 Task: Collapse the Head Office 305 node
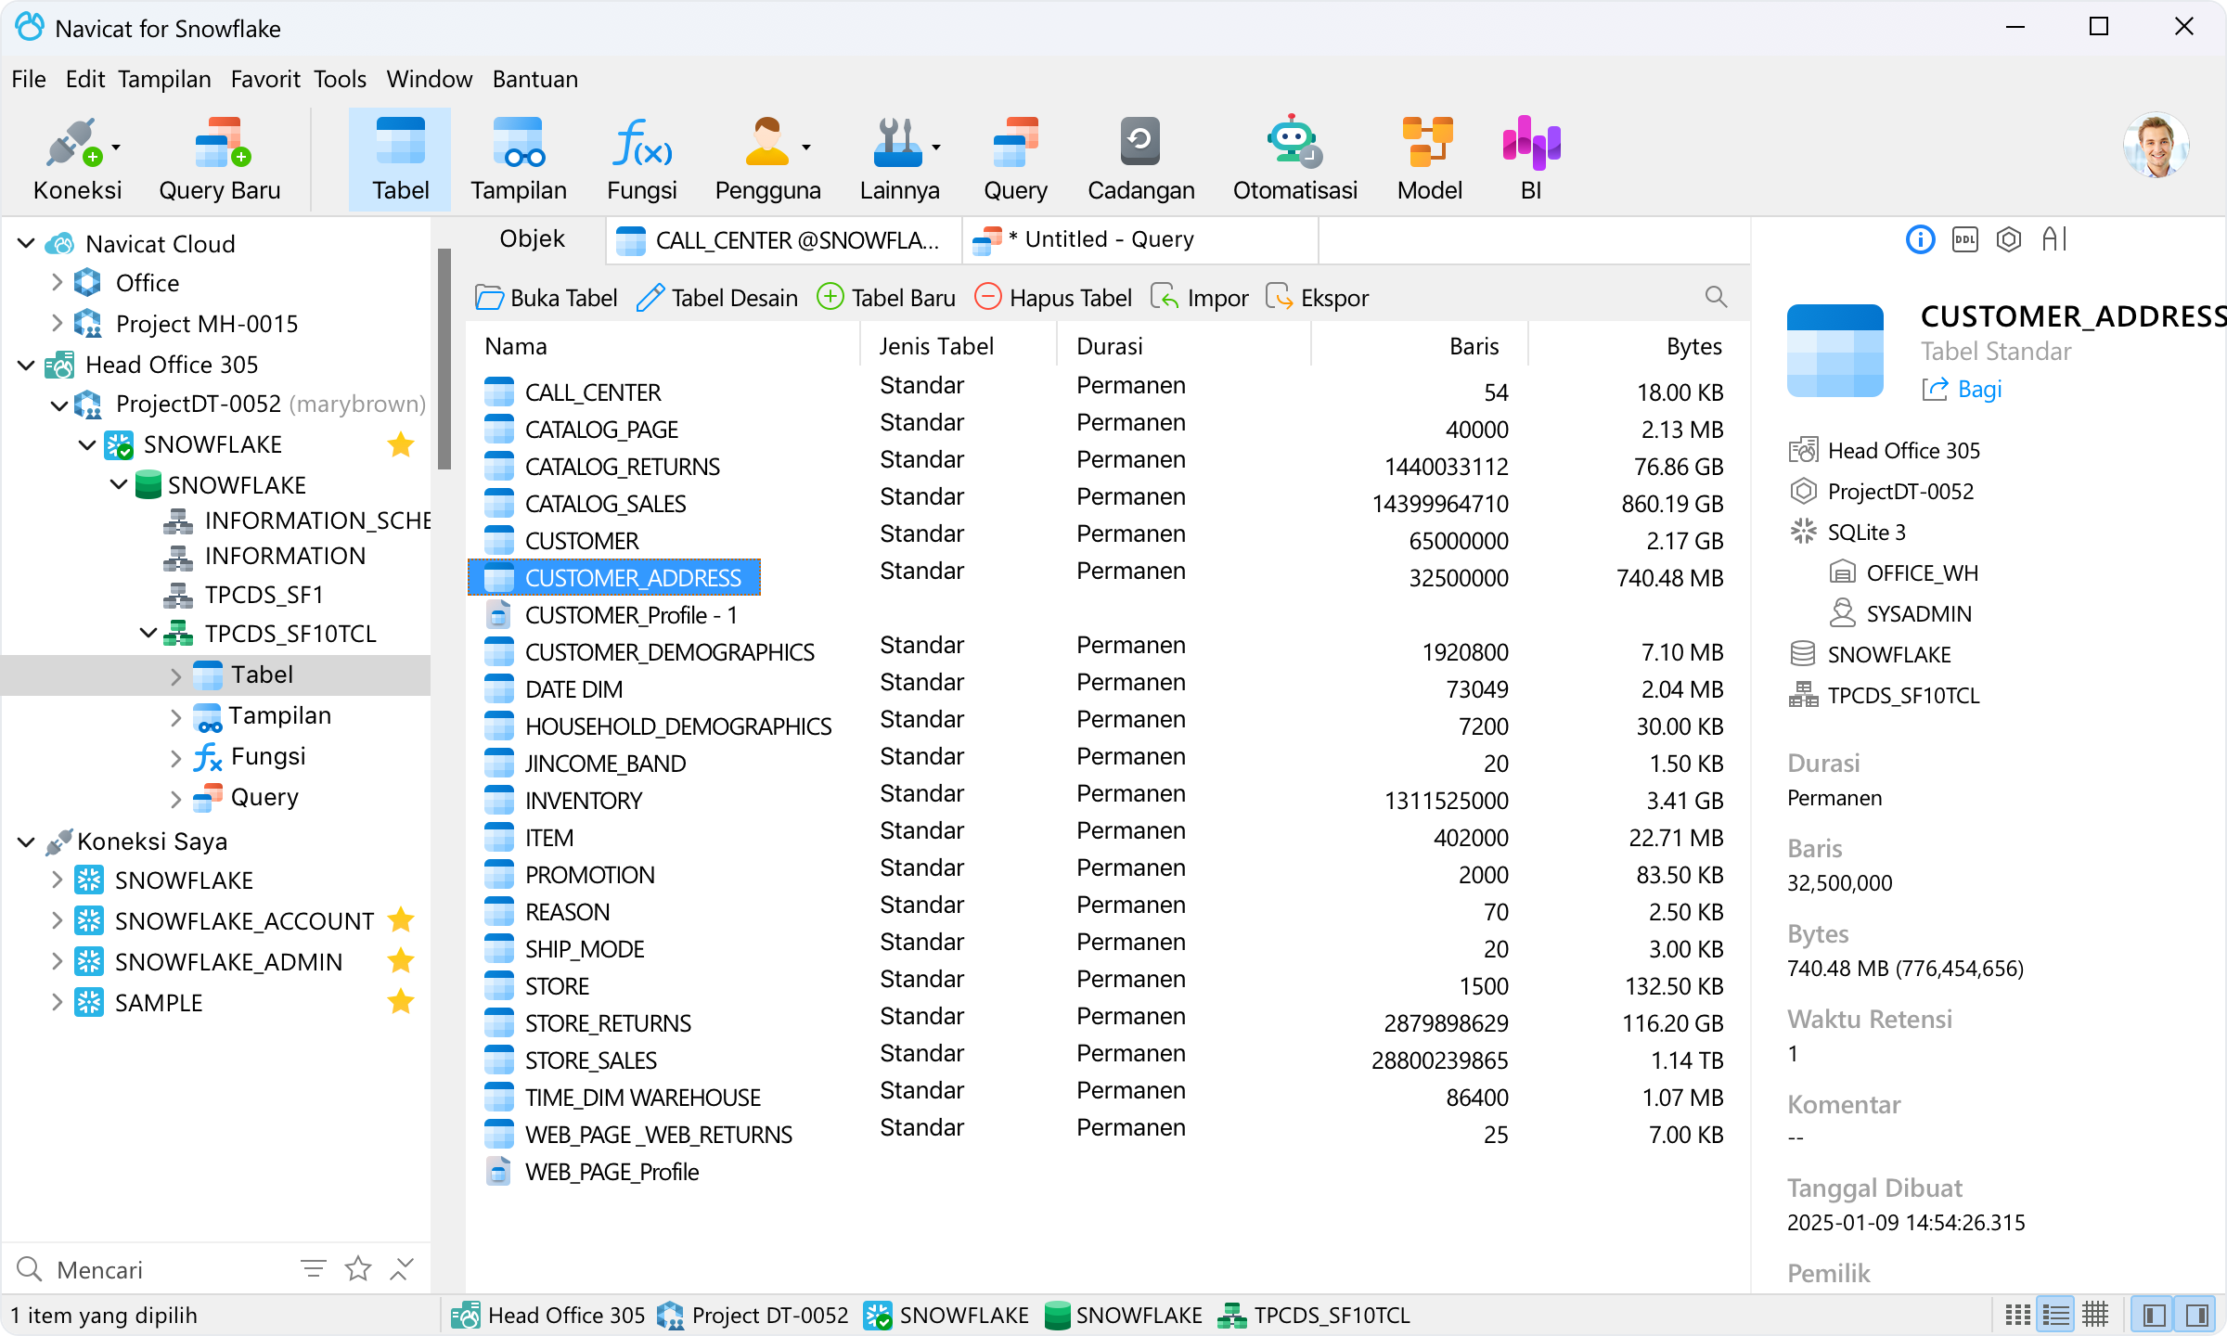pos(26,365)
